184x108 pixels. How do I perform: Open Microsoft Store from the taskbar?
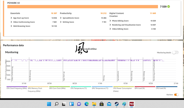tap(102, 104)
